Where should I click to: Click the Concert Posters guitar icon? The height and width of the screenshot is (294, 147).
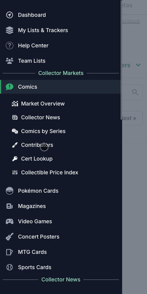pos(10,237)
